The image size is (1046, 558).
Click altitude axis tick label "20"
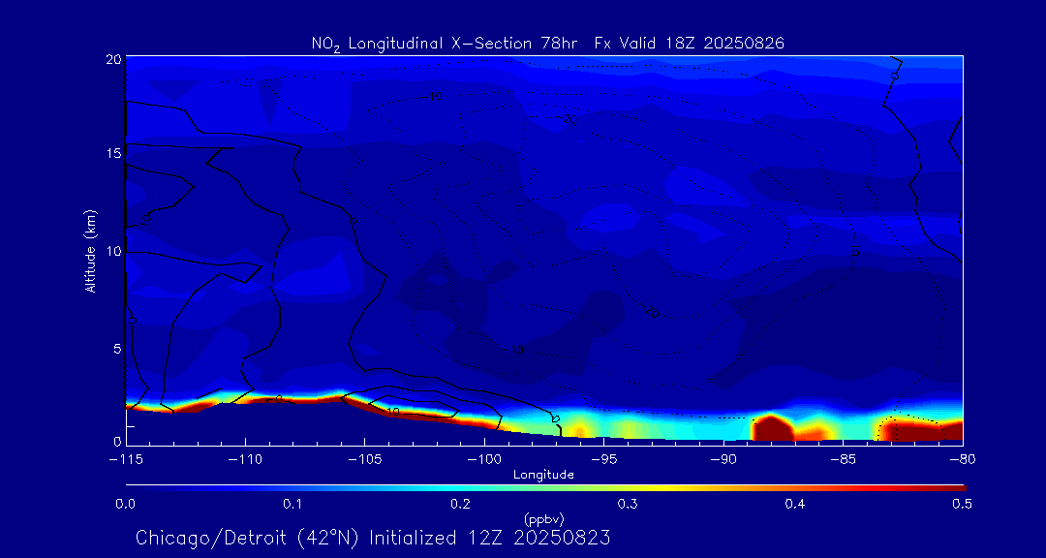(113, 59)
